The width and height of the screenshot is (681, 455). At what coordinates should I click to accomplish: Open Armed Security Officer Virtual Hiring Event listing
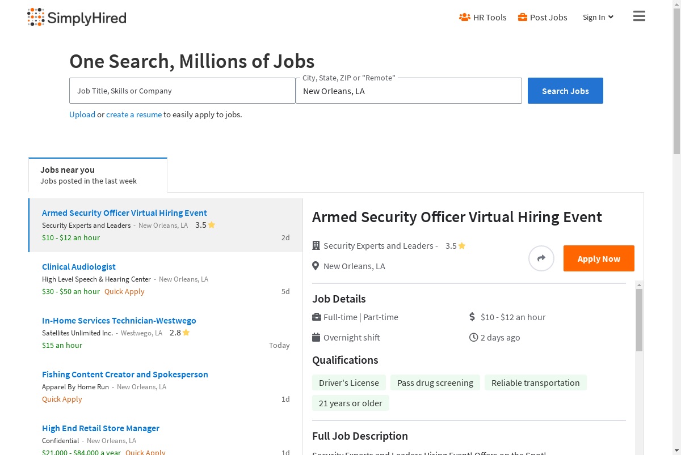[x=124, y=213]
